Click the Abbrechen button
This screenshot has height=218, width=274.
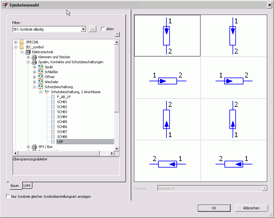pos(251,208)
